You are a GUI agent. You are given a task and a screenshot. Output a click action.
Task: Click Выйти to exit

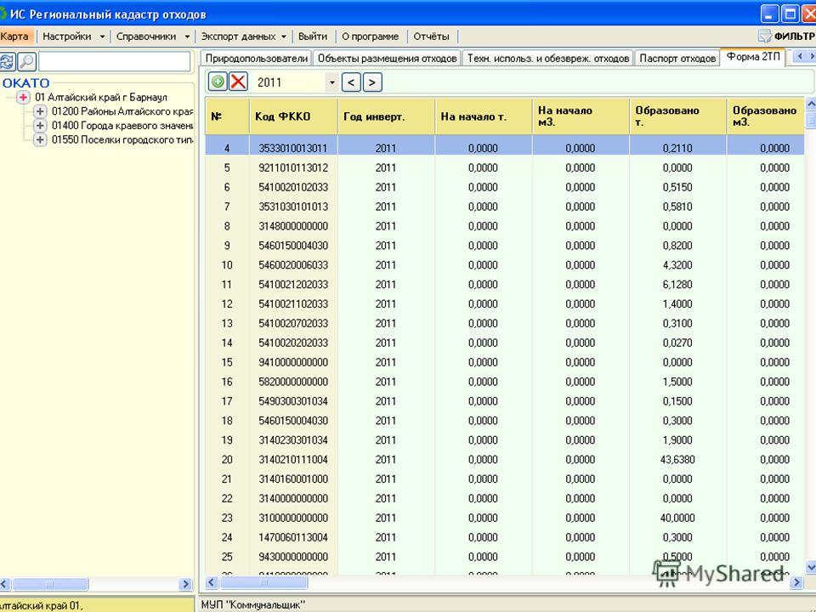point(313,37)
